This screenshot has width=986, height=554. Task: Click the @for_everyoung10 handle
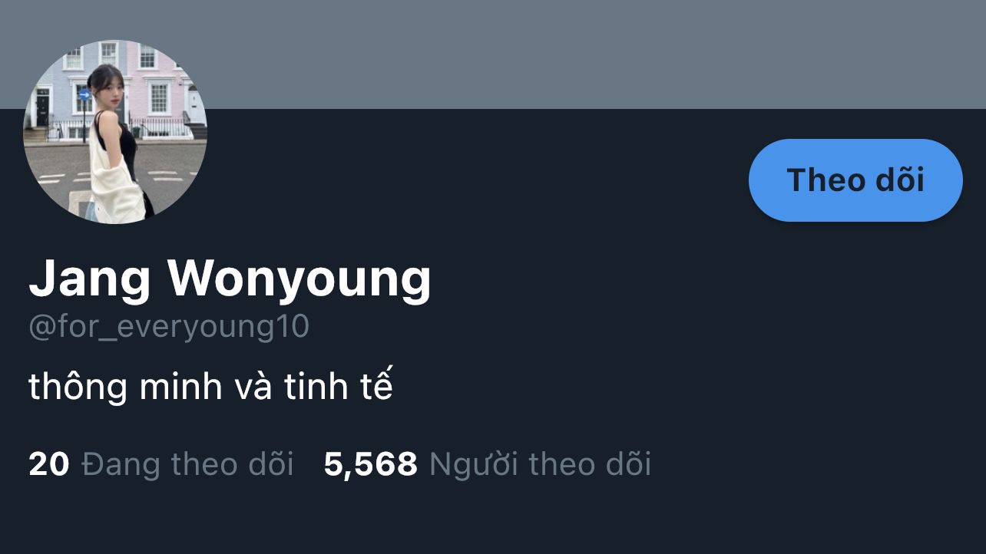click(x=169, y=327)
